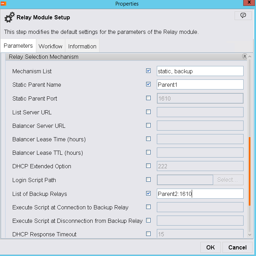The width and height of the screenshot is (256, 256).
Task: Select the Parameters tab
Action: [x=18, y=46]
